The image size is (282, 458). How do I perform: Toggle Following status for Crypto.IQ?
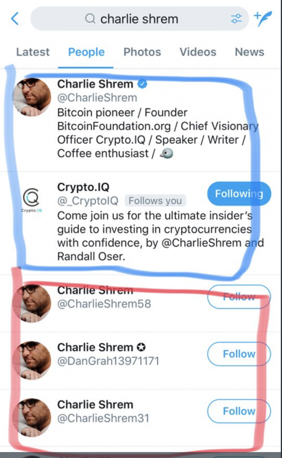[x=239, y=193]
